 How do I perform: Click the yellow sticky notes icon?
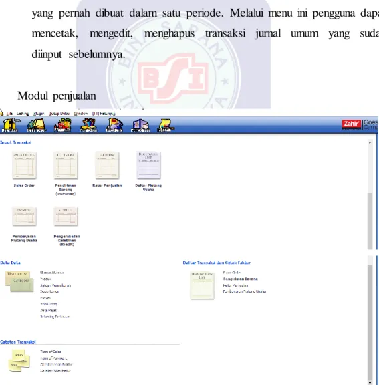tap(19, 360)
